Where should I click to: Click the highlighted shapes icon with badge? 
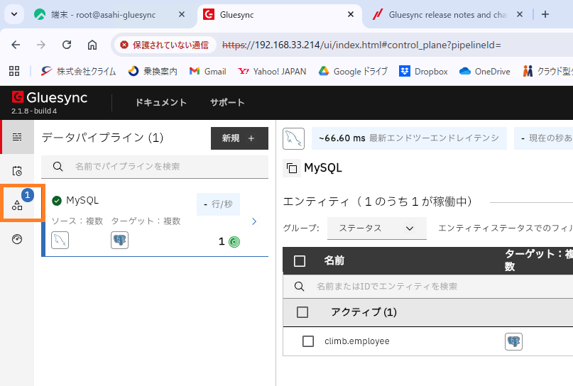pos(18,204)
